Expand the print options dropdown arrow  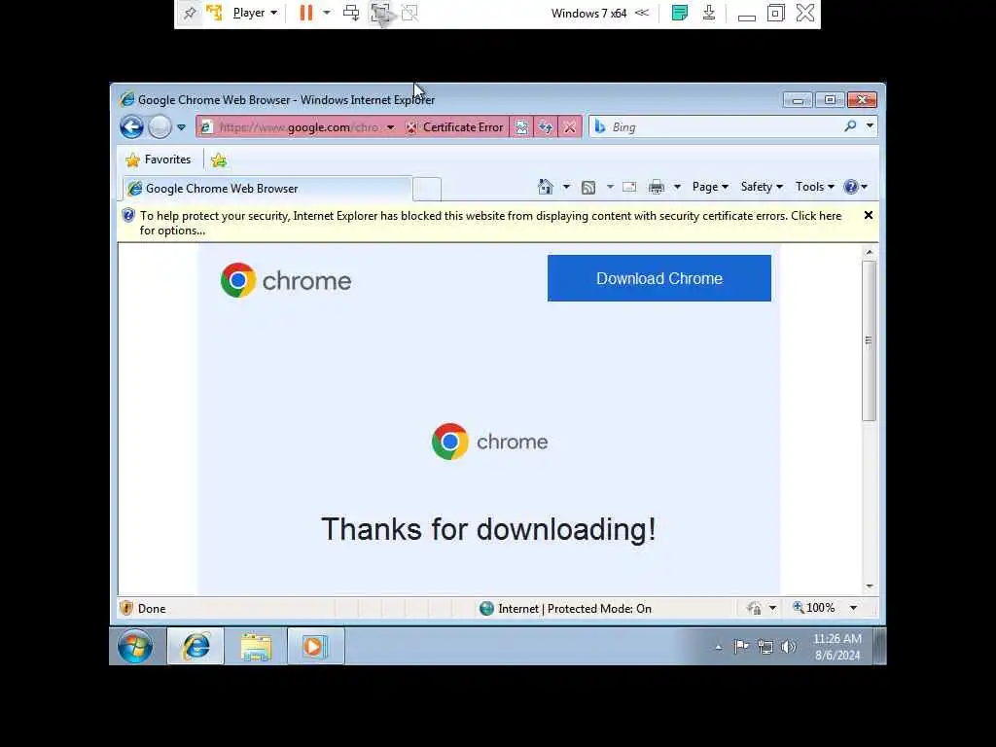pos(677,187)
